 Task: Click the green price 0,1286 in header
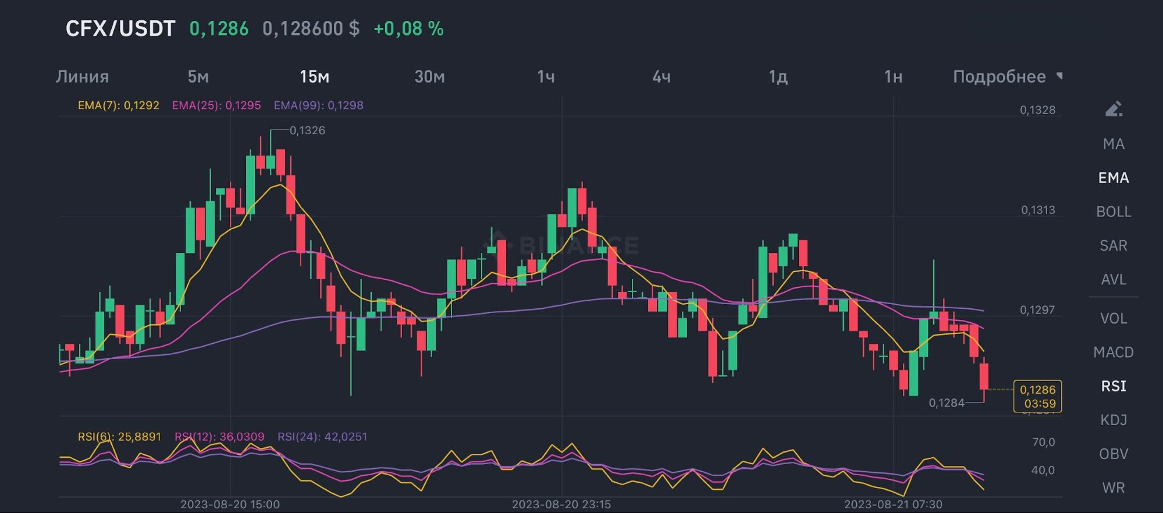(x=219, y=28)
